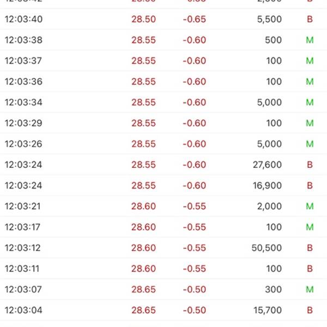Click the 300 volume cell

click(274, 289)
